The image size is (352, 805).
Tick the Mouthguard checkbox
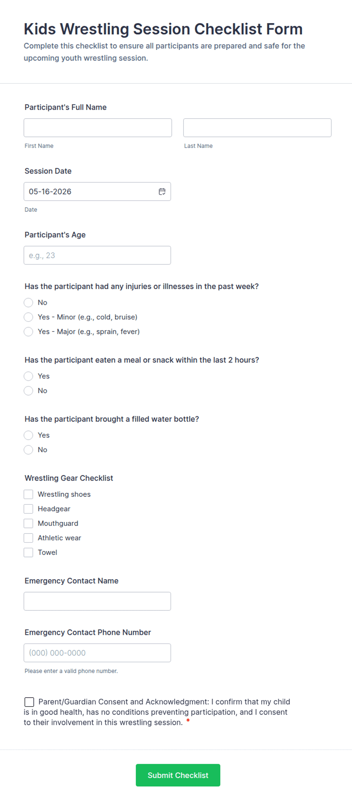pos(28,523)
